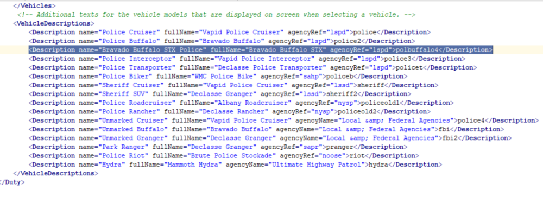Click the "Police Buffalo" description line
The width and height of the screenshot is (543, 202).
coord(222,41)
